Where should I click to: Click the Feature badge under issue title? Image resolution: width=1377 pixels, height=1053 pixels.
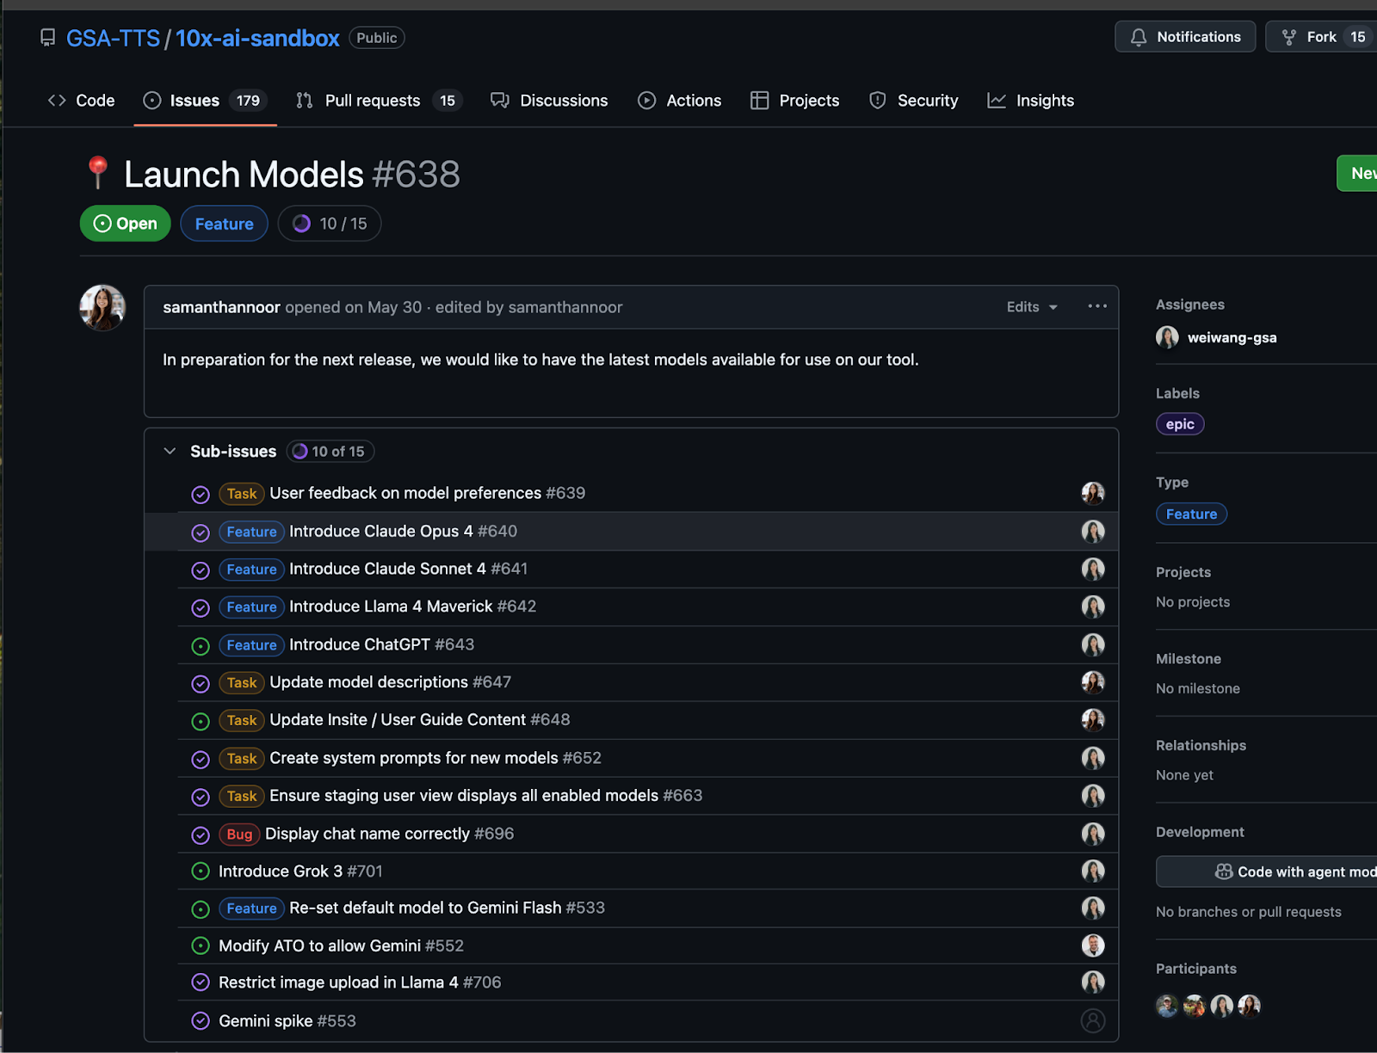pos(224,224)
